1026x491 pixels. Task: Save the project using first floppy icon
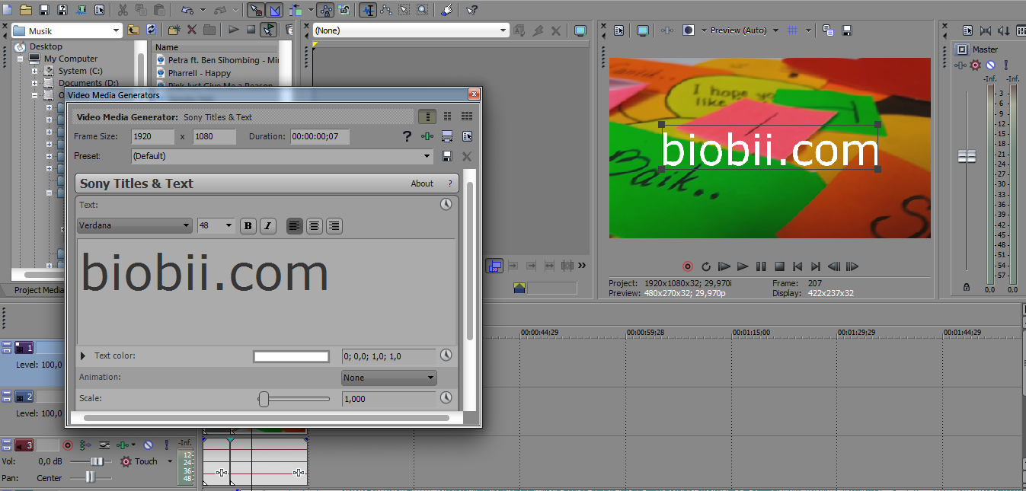(44, 10)
